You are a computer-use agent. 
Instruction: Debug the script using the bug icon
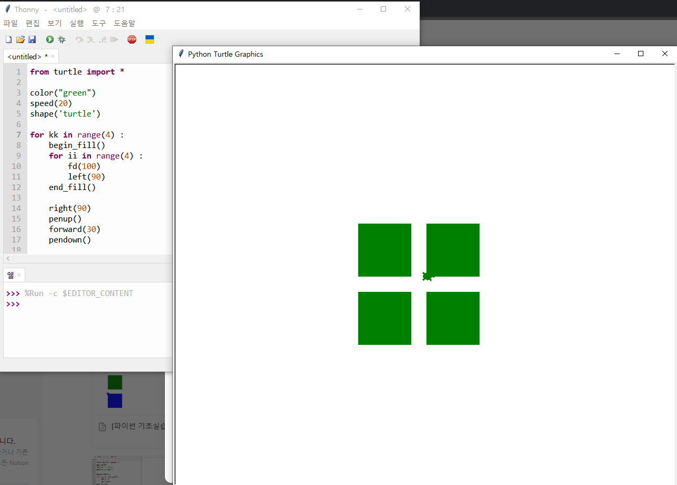coord(61,39)
